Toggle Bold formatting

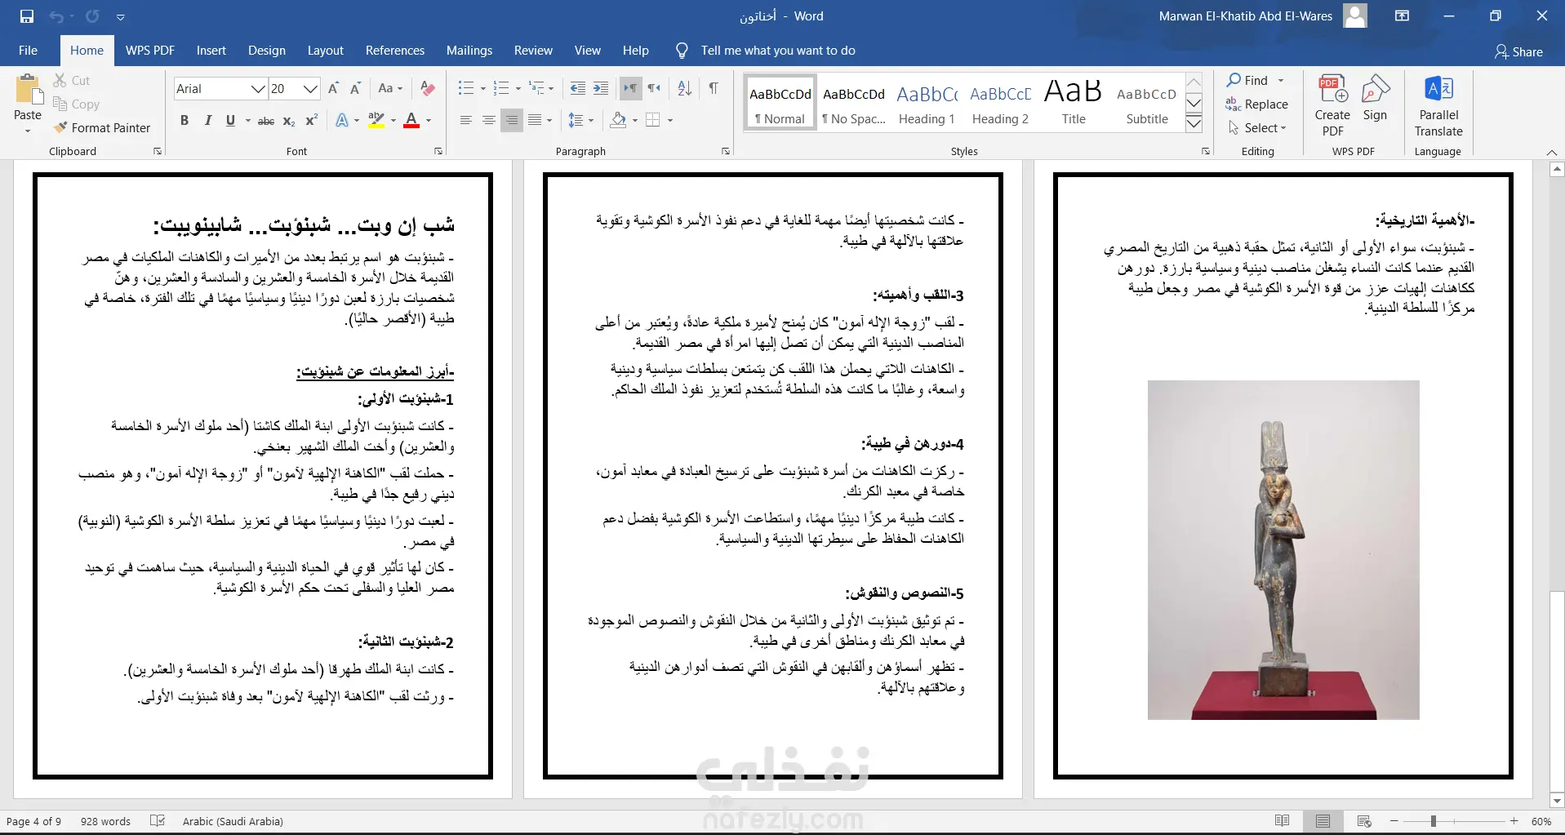(185, 120)
